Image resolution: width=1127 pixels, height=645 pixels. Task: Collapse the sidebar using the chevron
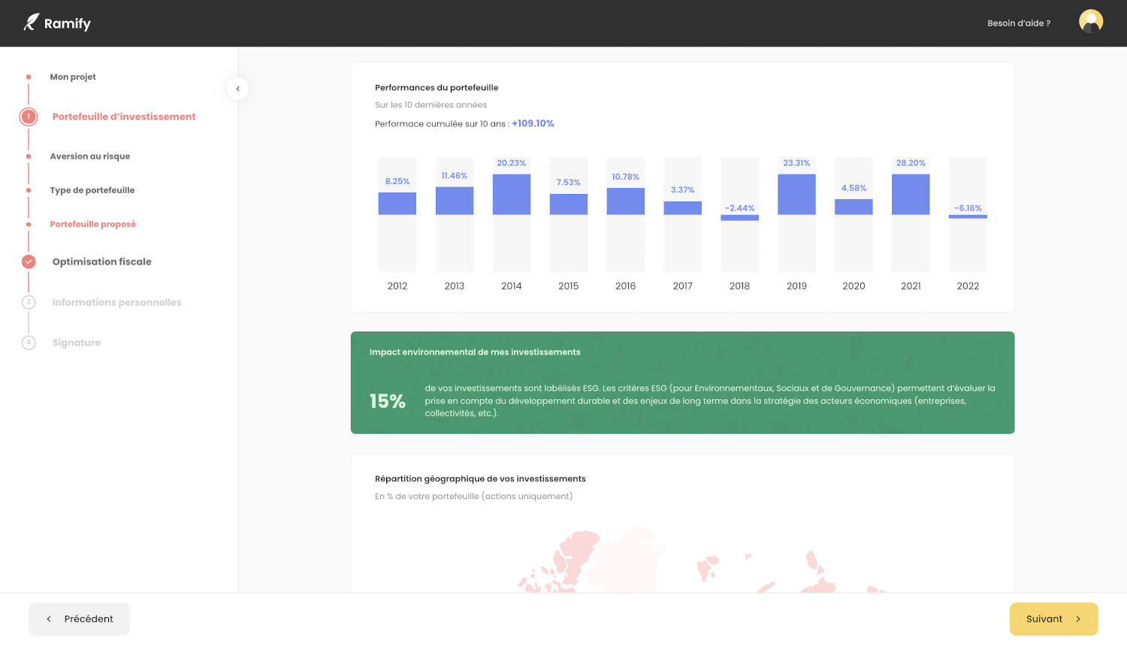[x=237, y=89]
